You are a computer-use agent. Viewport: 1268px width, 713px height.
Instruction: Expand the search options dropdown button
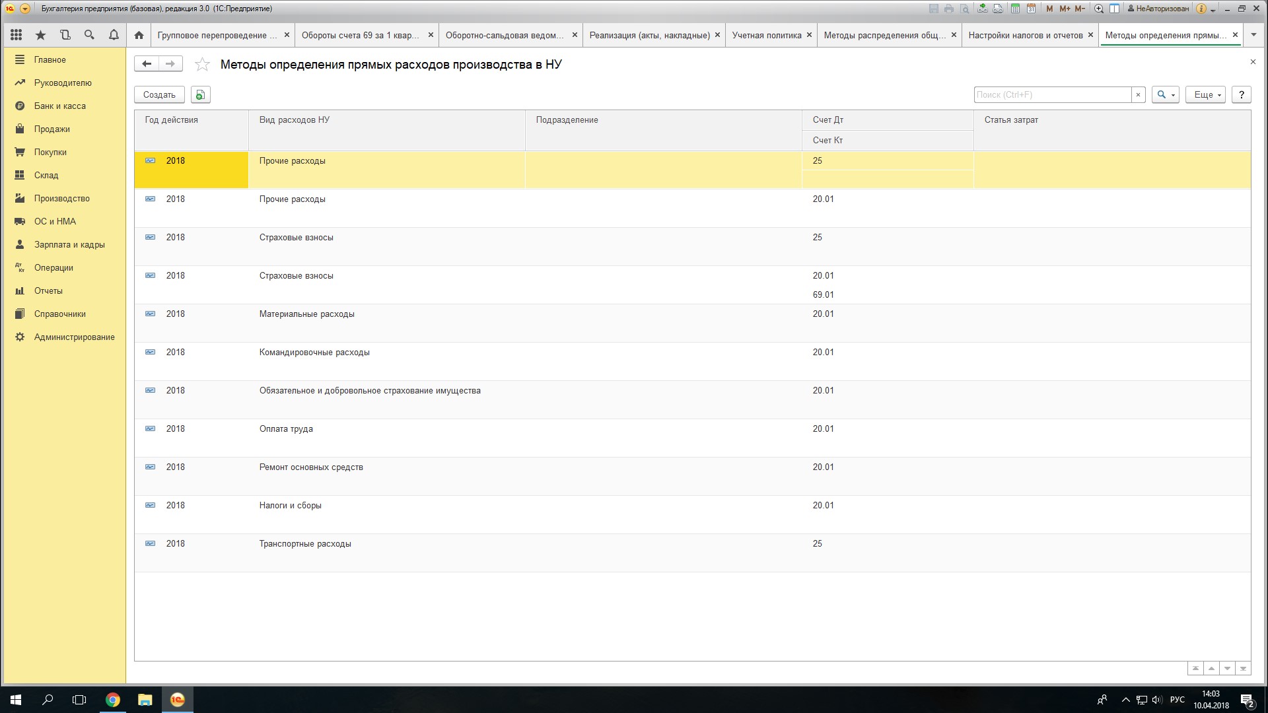[1165, 94]
